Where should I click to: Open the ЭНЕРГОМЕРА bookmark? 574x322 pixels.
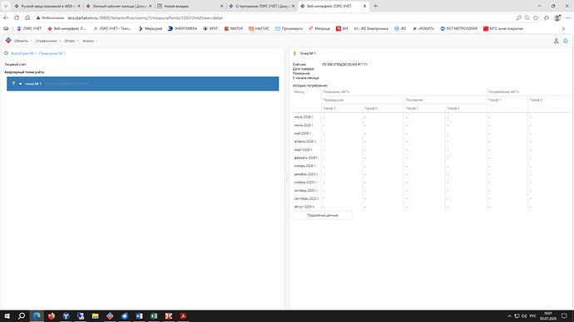182,28
